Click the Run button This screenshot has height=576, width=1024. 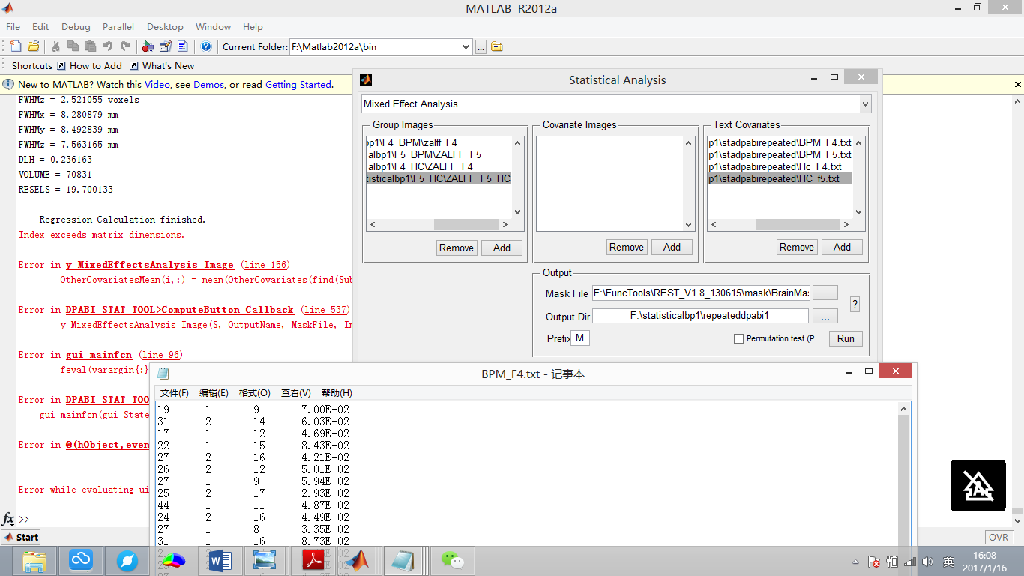tap(846, 338)
